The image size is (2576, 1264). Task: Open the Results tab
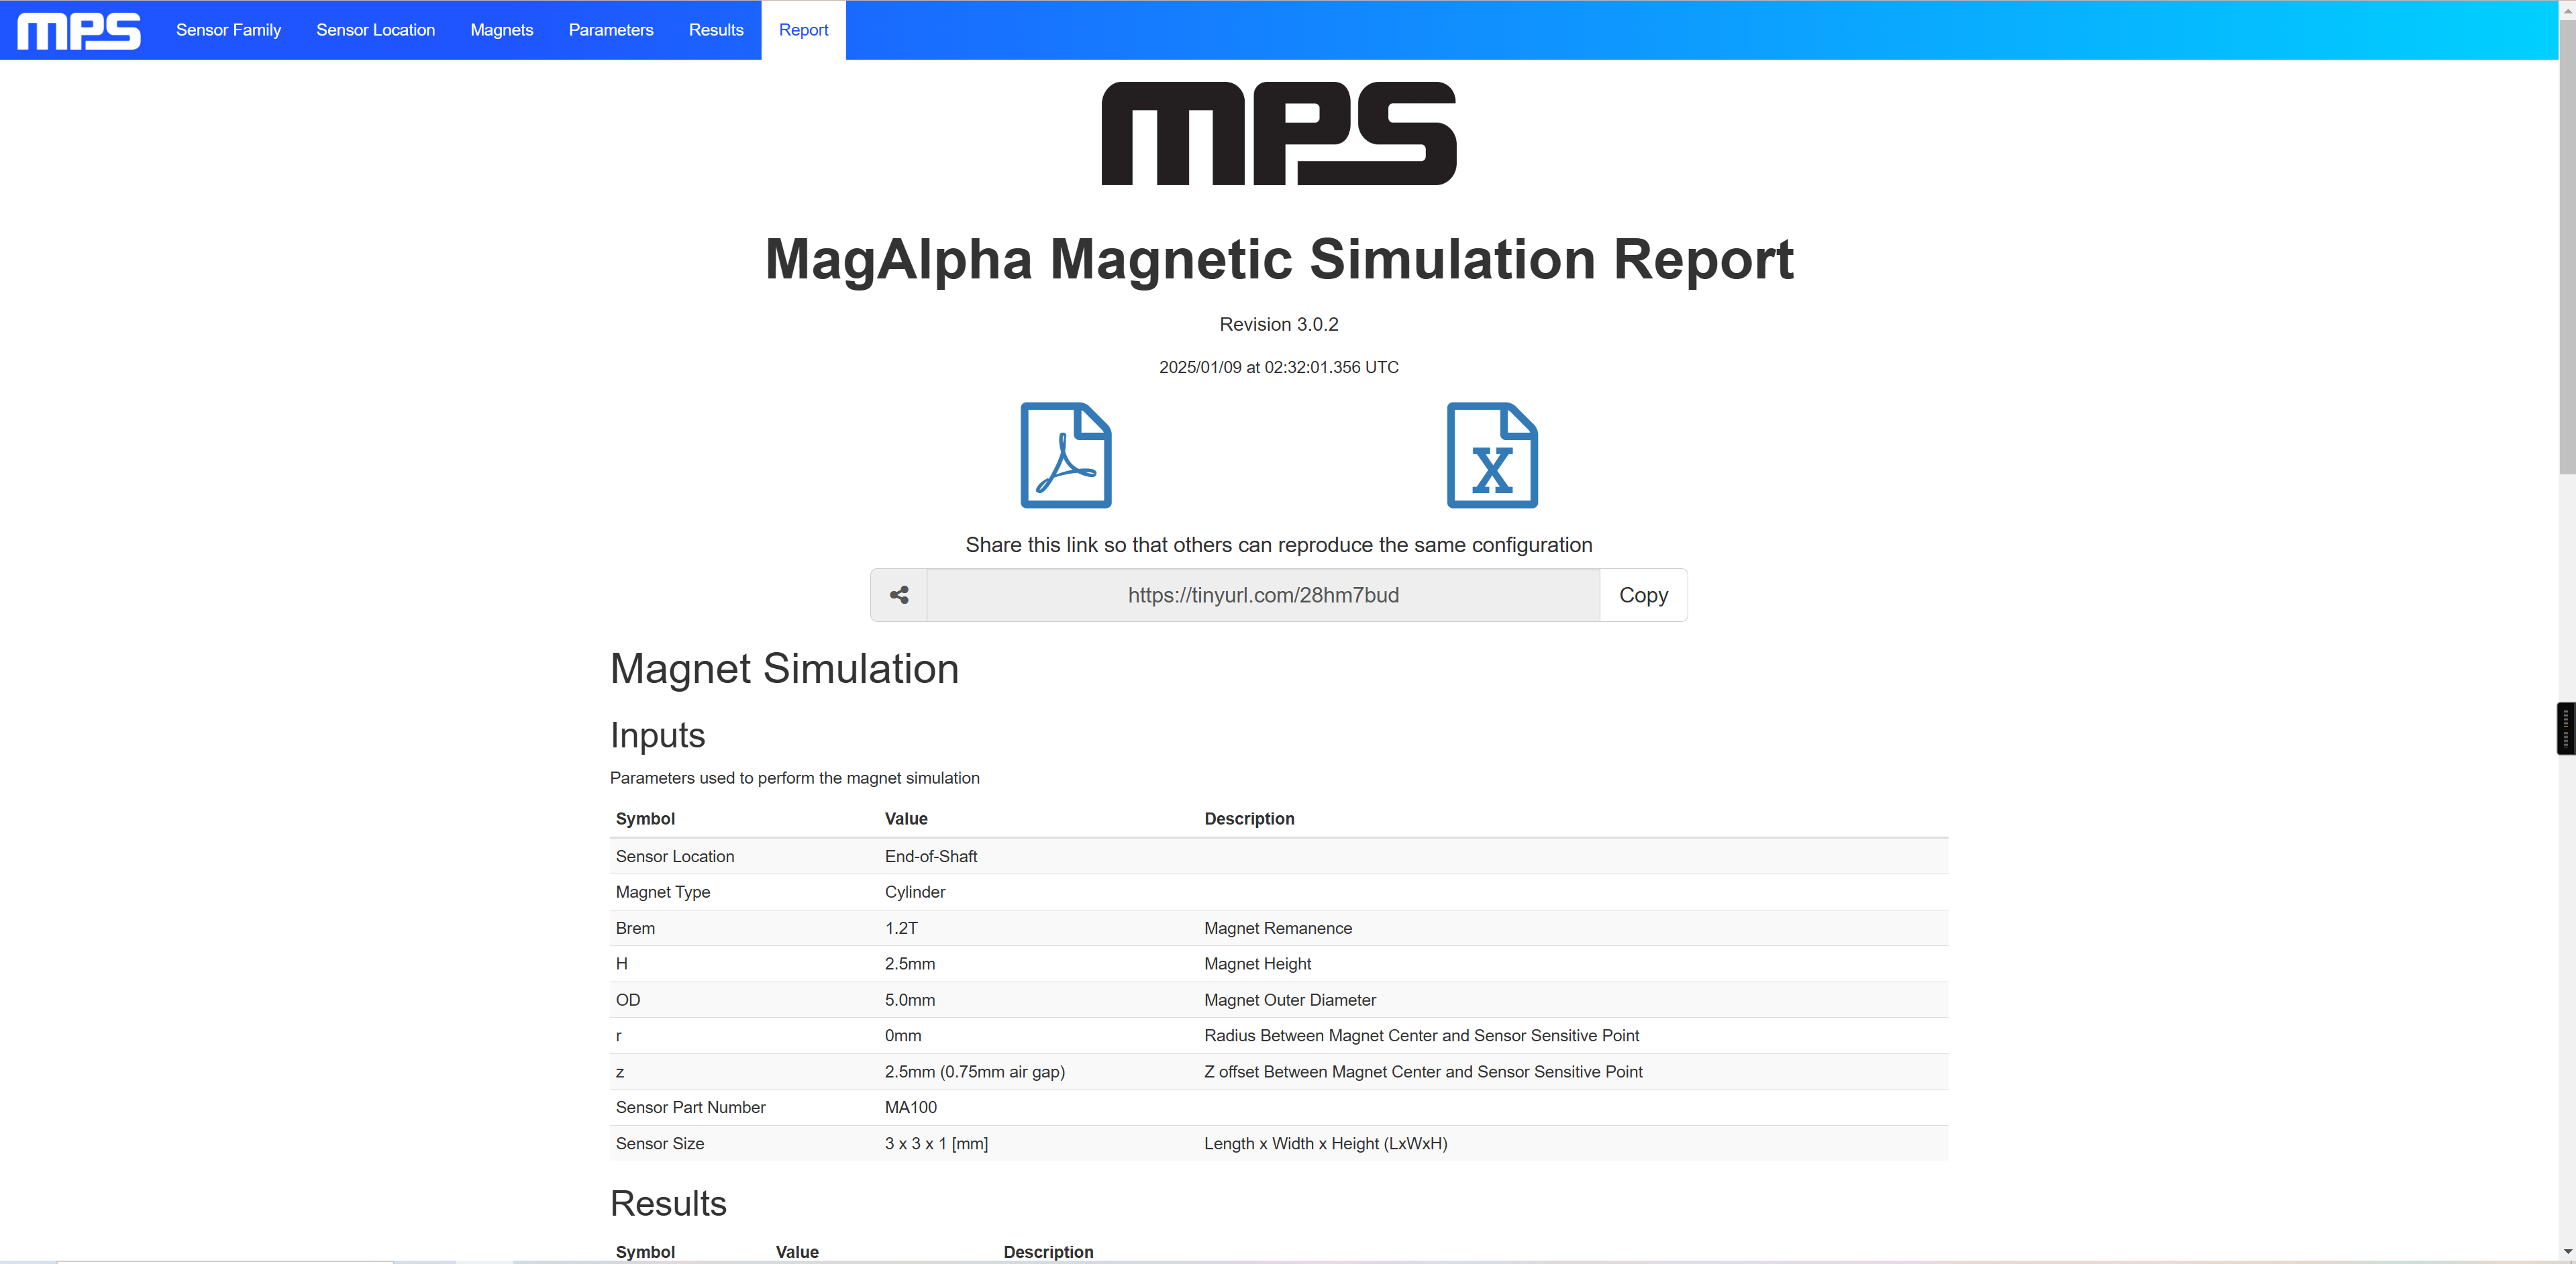(716, 30)
